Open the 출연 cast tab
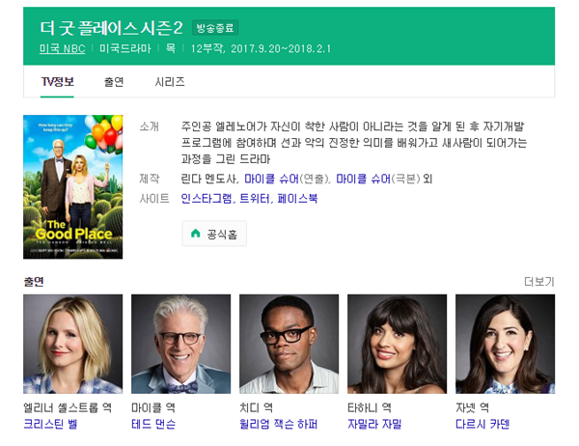The image size is (579, 446). click(114, 82)
